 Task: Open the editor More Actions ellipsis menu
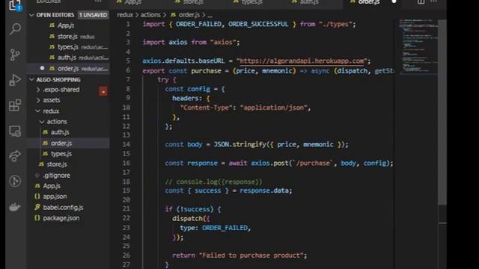pyautogui.click(x=433, y=1)
